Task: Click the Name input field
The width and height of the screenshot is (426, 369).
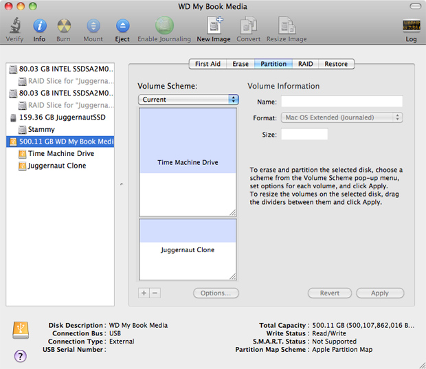Action: pos(341,101)
